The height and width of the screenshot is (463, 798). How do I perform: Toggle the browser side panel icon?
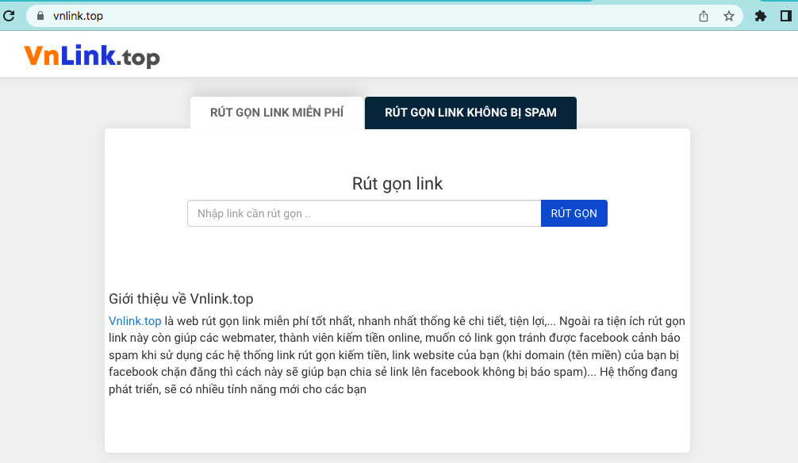click(x=785, y=16)
